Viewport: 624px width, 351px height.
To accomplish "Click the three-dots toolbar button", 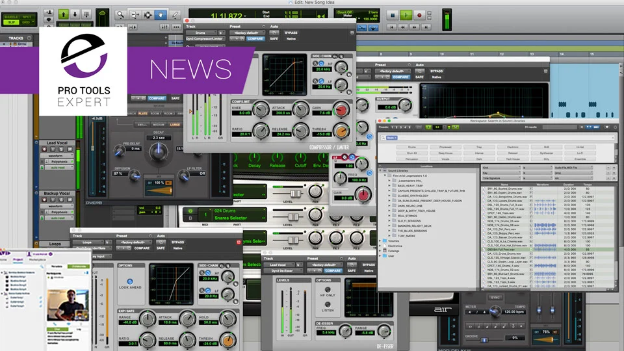I will 176,27.
